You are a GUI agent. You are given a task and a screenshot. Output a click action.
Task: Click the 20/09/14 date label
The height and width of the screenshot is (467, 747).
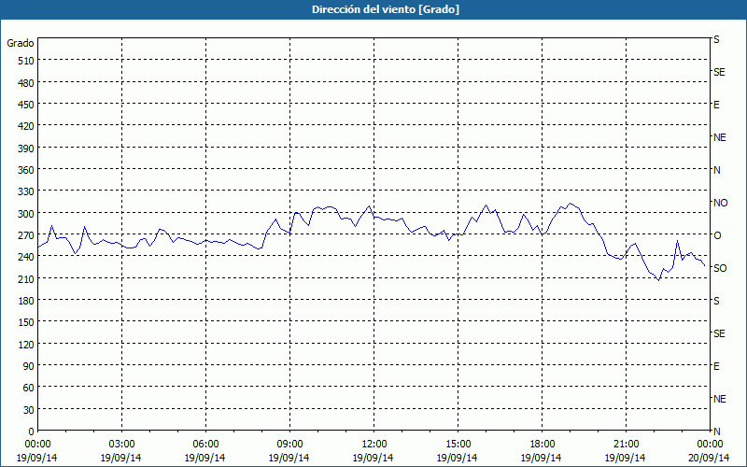(x=710, y=458)
